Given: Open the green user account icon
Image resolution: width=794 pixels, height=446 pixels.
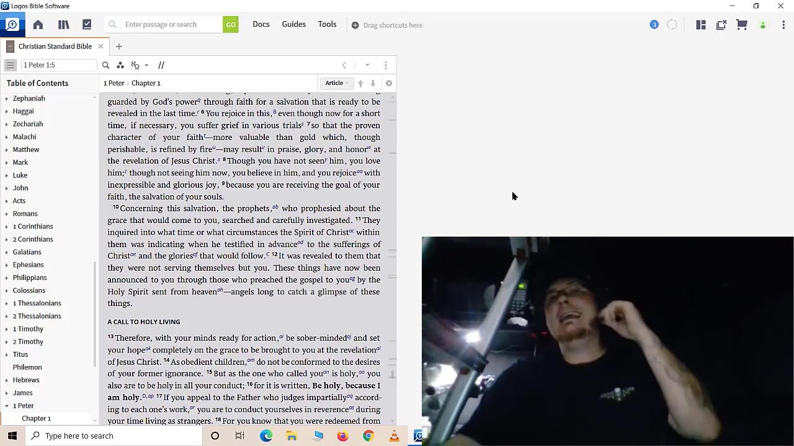Looking at the screenshot, I should [x=763, y=25].
